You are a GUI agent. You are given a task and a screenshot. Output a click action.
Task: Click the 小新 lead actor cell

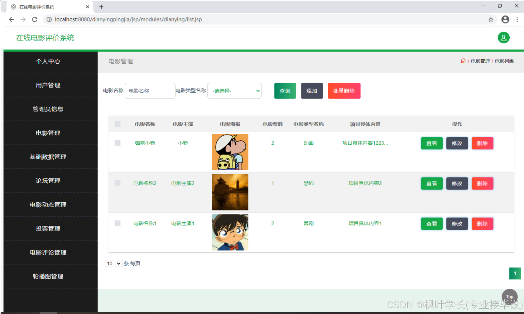(183, 143)
